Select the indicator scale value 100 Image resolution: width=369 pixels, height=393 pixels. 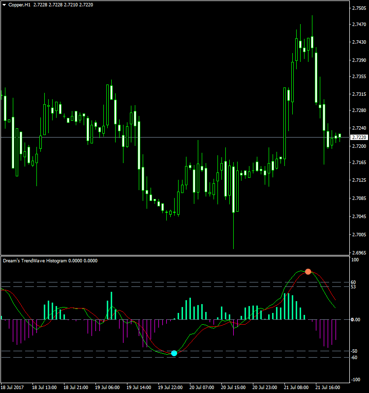click(355, 260)
